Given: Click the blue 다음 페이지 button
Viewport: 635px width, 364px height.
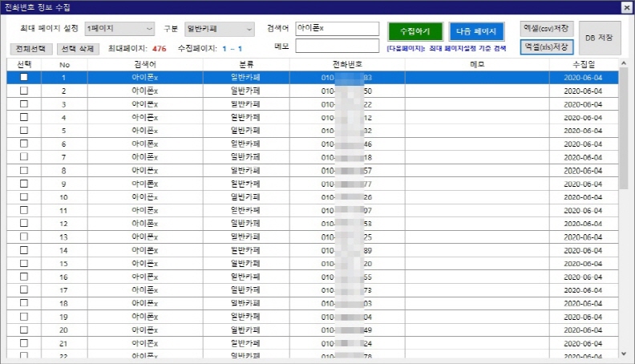Looking at the screenshot, I should click(x=476, y=31).
